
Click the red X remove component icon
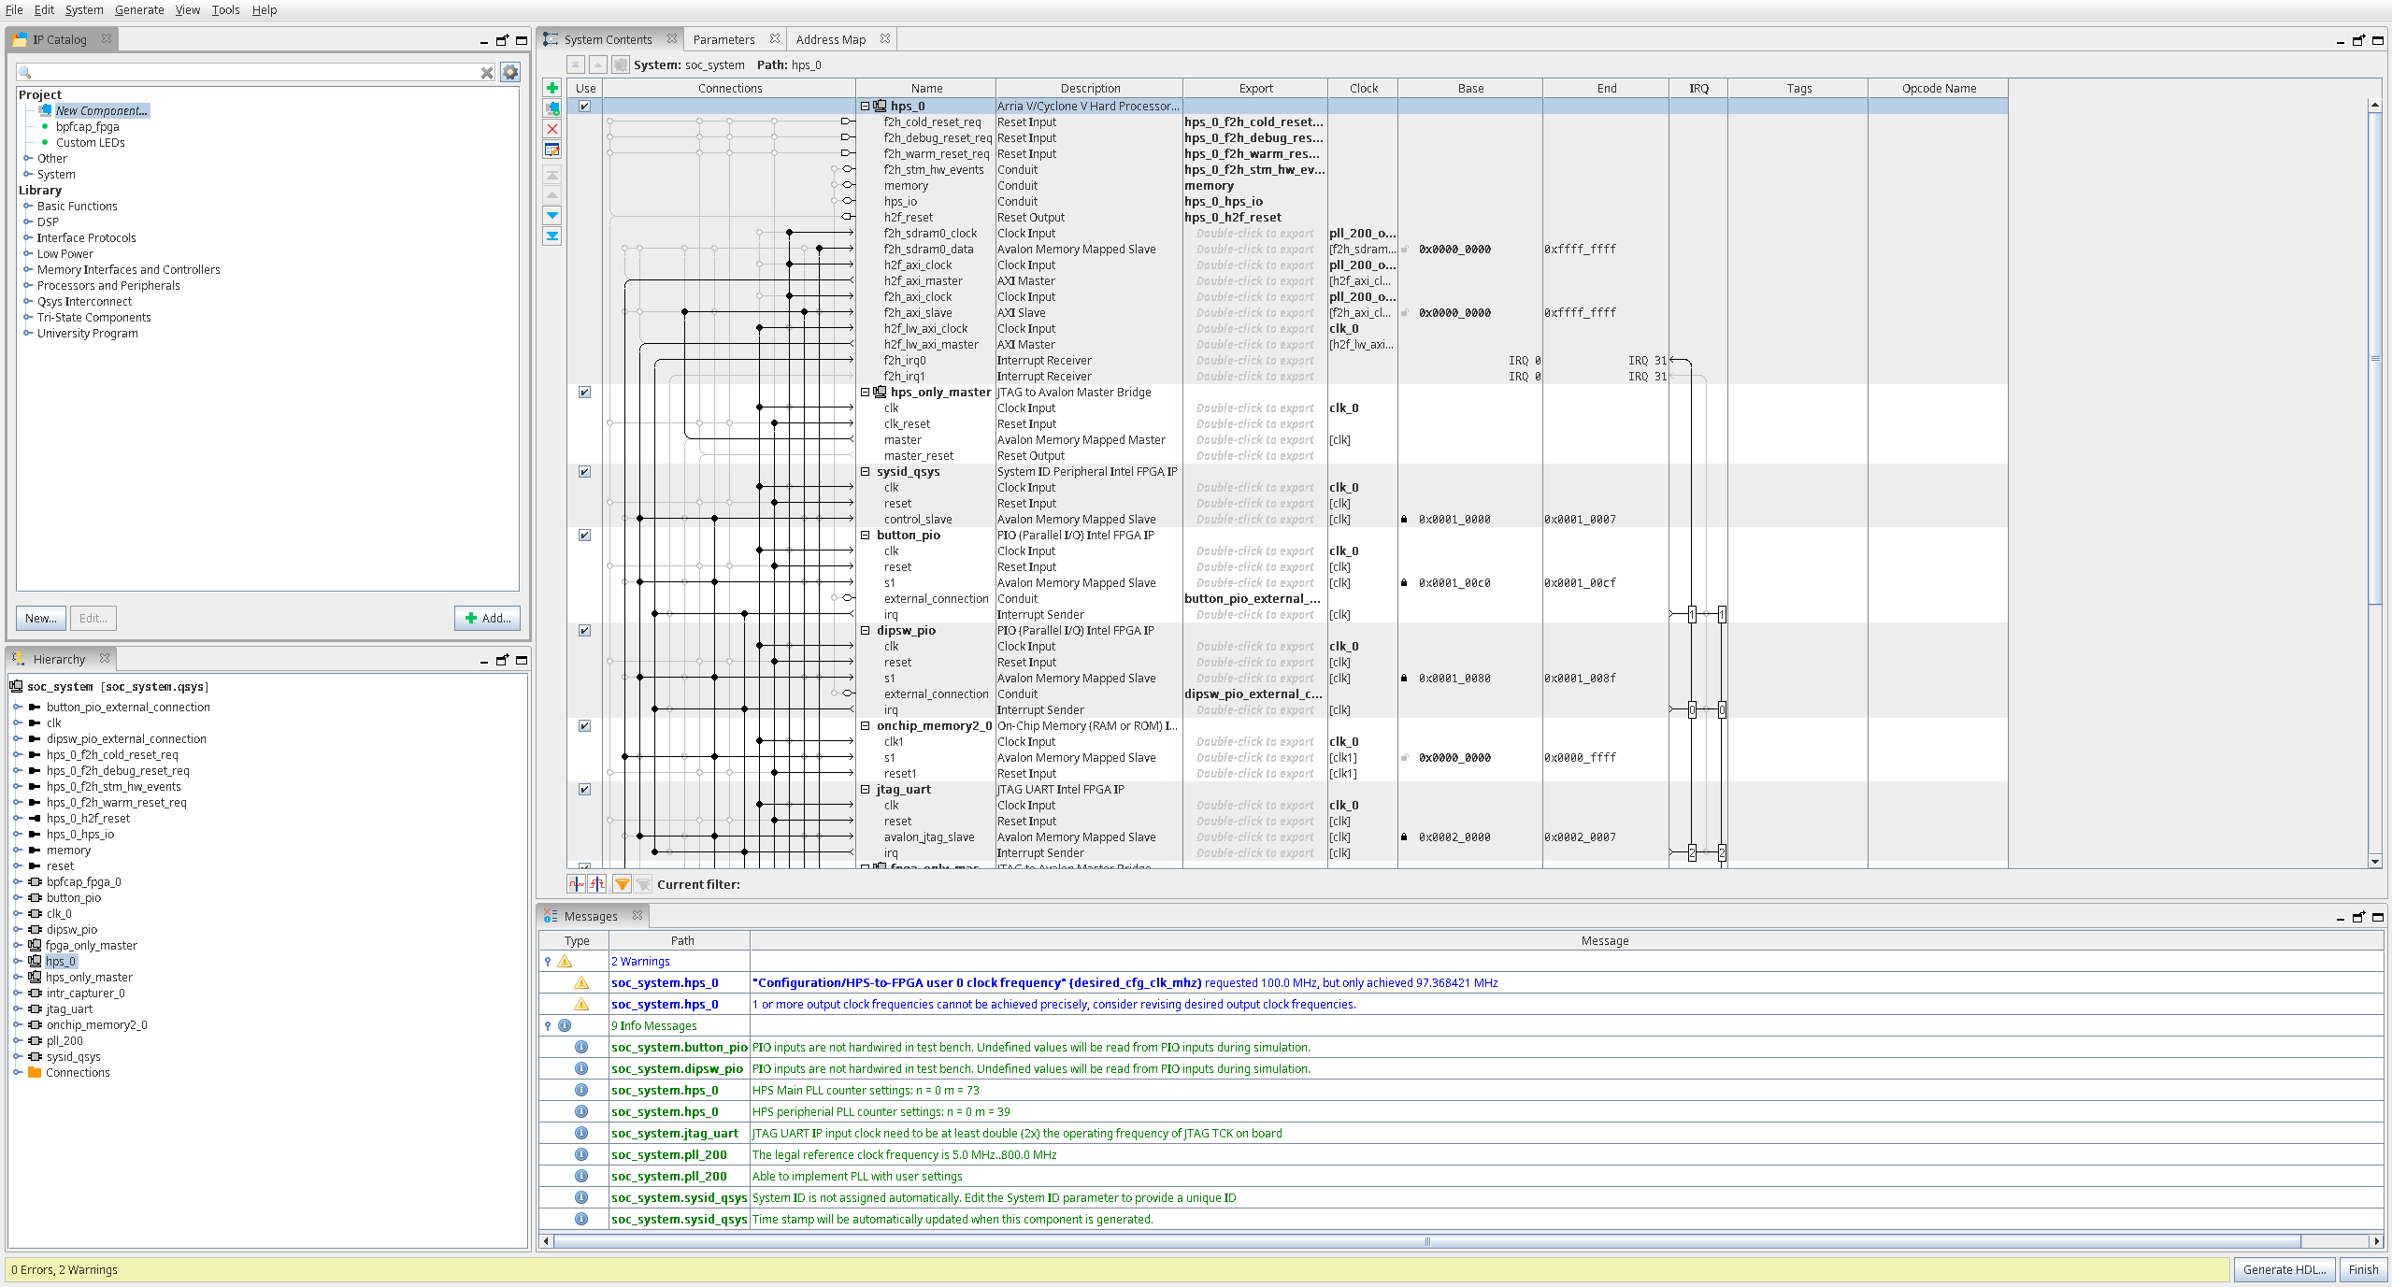click(552, 129)
